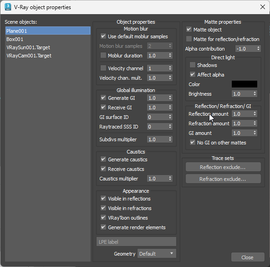270x267 pixels.
Task: Click the Refraction exclude button
Action: tap(223, 179)
